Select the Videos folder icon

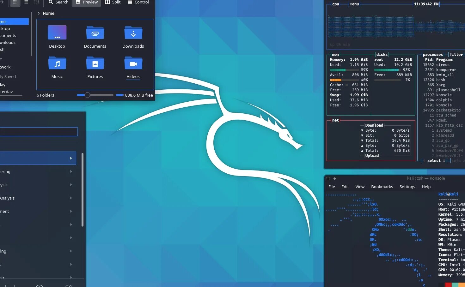pos(133,63)
